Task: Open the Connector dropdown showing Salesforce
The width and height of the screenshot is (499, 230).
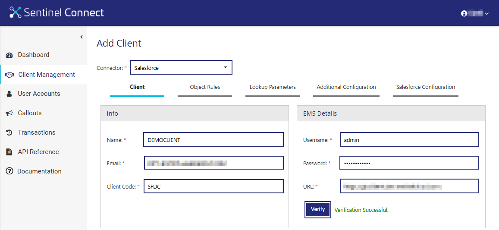Action: click(x=181, y=68)
